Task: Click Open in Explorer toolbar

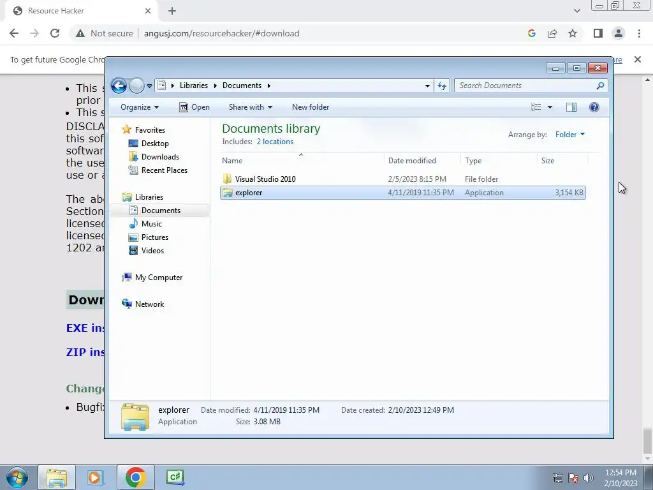Action: [194, 107]
